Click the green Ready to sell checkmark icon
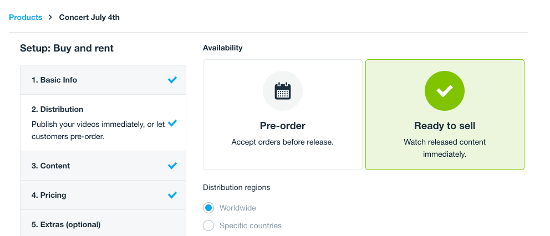 coord(445,91)
